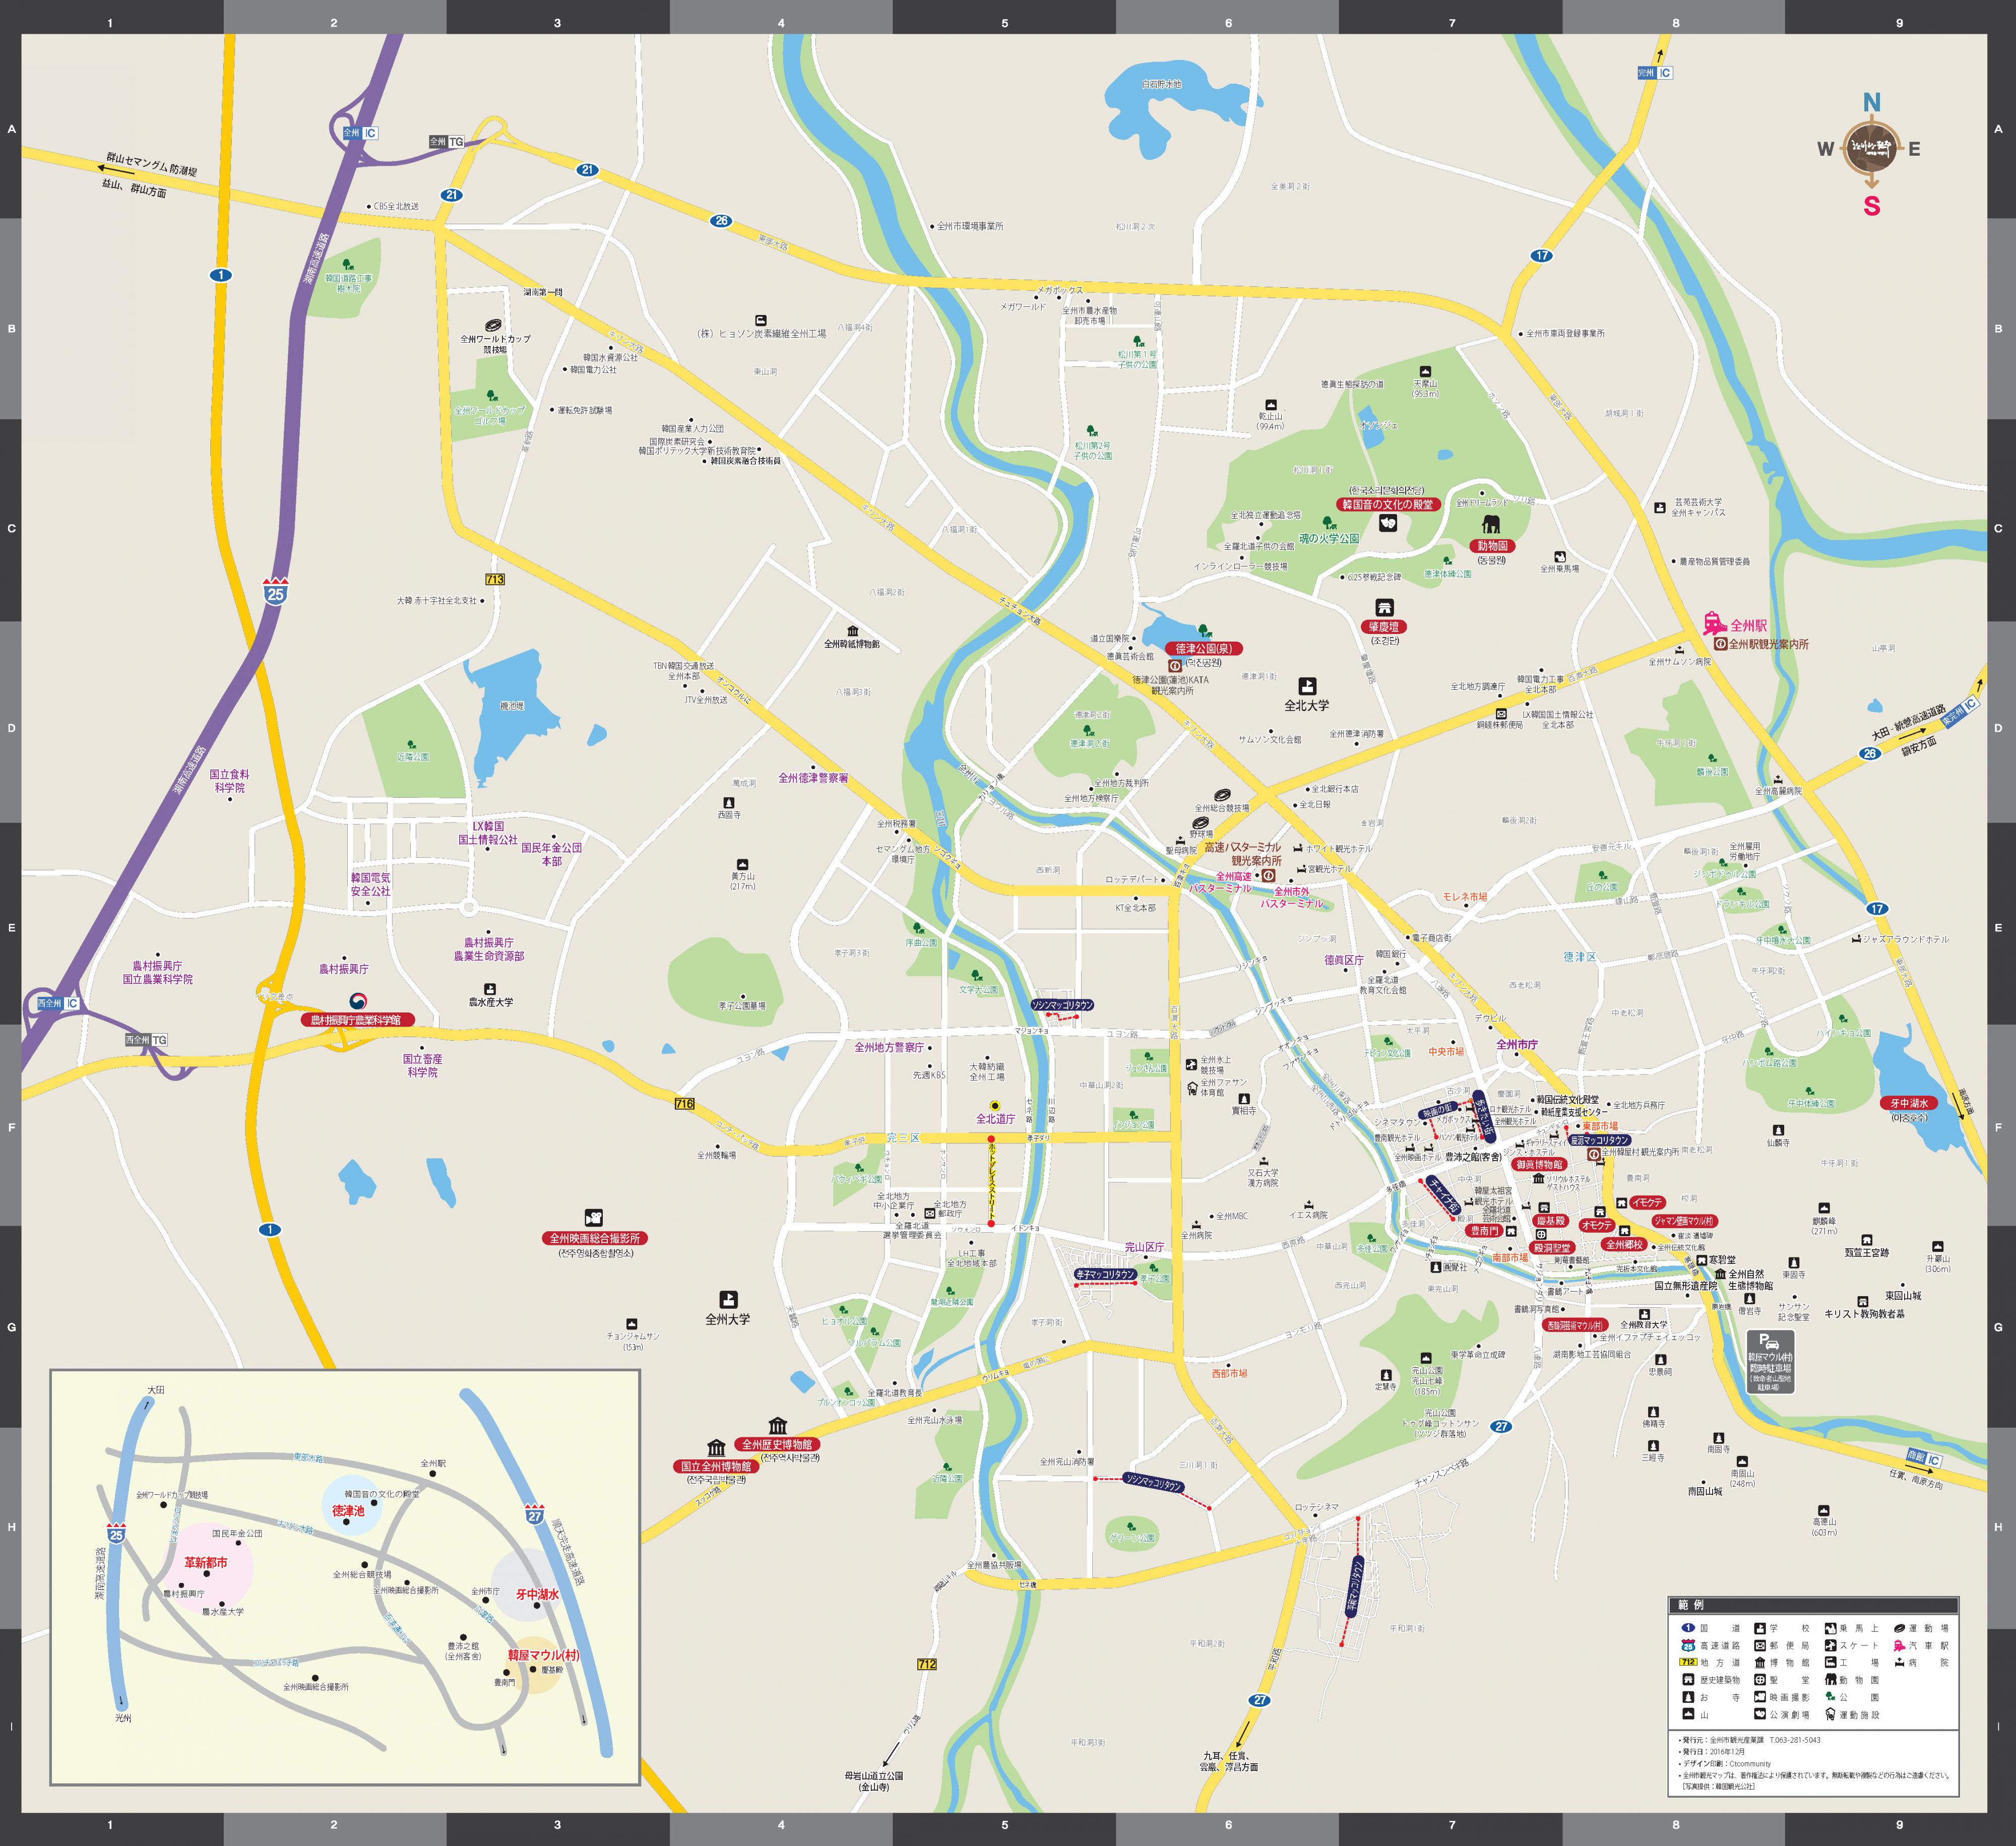Click the red 徳津公園(泉) label
Viewport: 2016px width, 1846px height.
tap(1204, 648)
